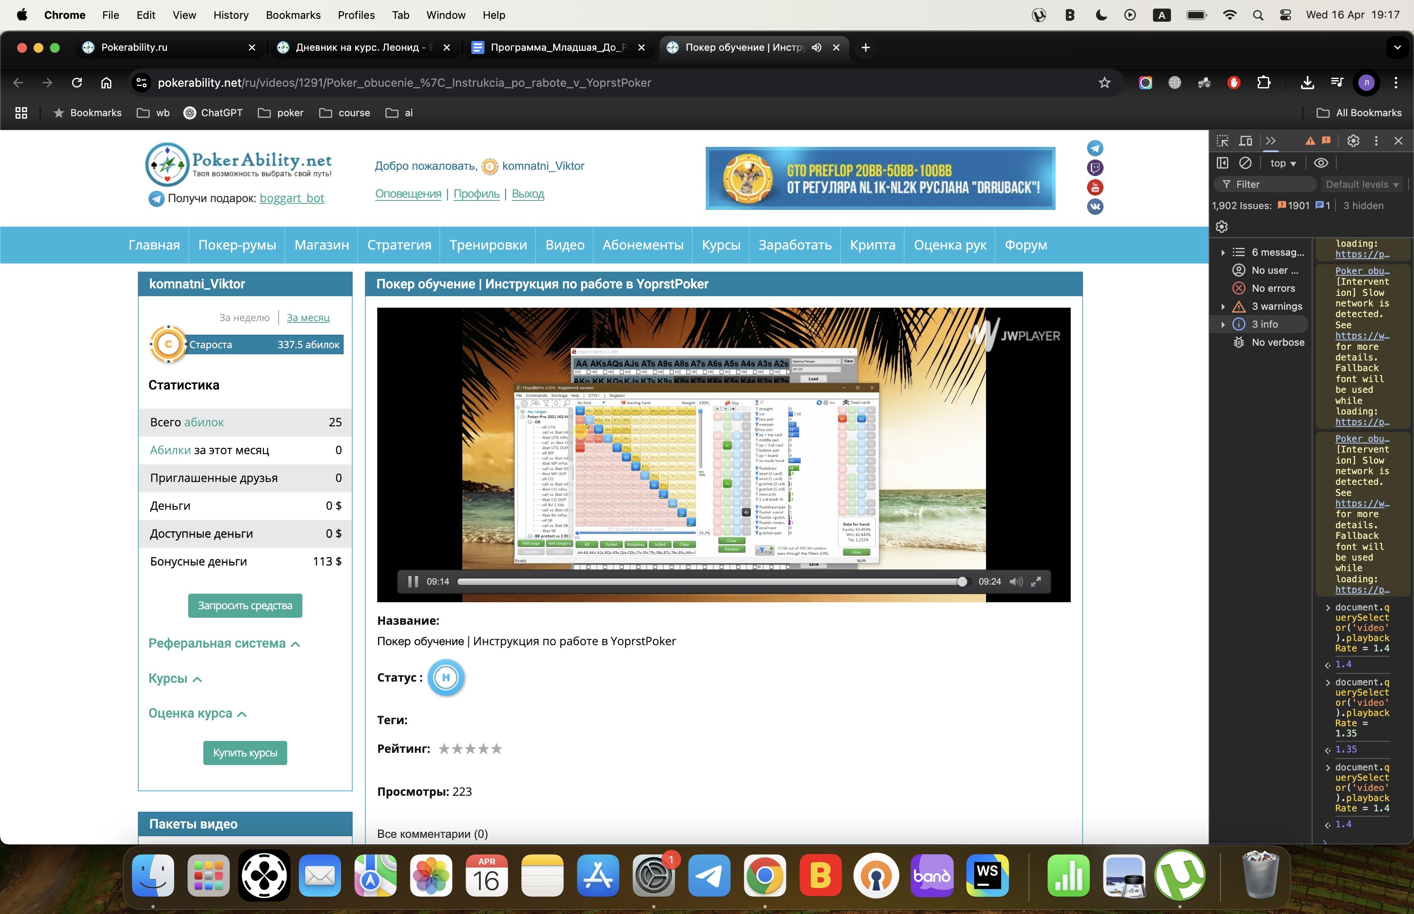Mute the audio-playing tab speaker icon
The height and width of the screenshot is (914, 1414).
[817, 47]
